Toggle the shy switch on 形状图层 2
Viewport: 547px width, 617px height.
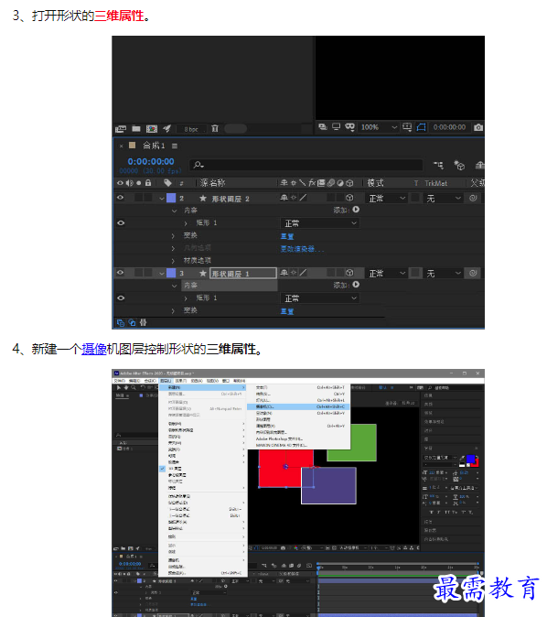(284, 198)
